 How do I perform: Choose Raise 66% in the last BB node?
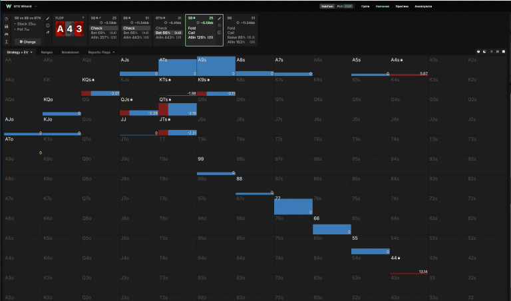point(241,37)
